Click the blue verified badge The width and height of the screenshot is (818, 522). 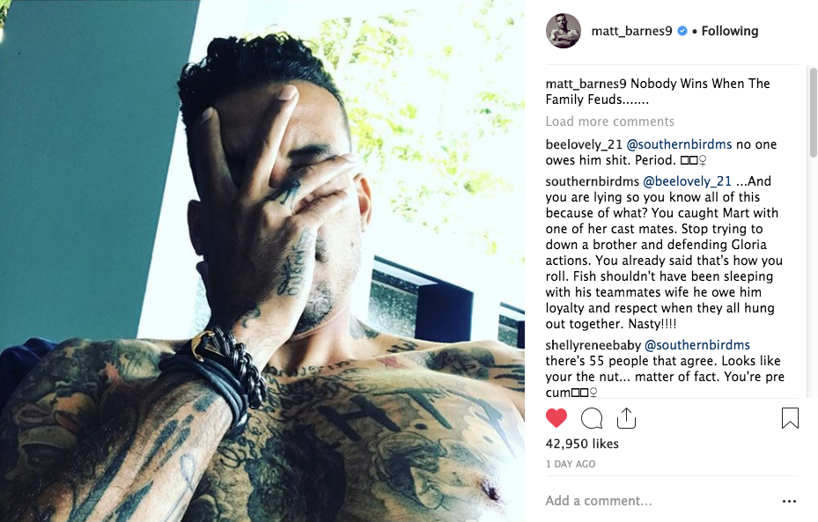pyautogui.click(x=682, y=32)
